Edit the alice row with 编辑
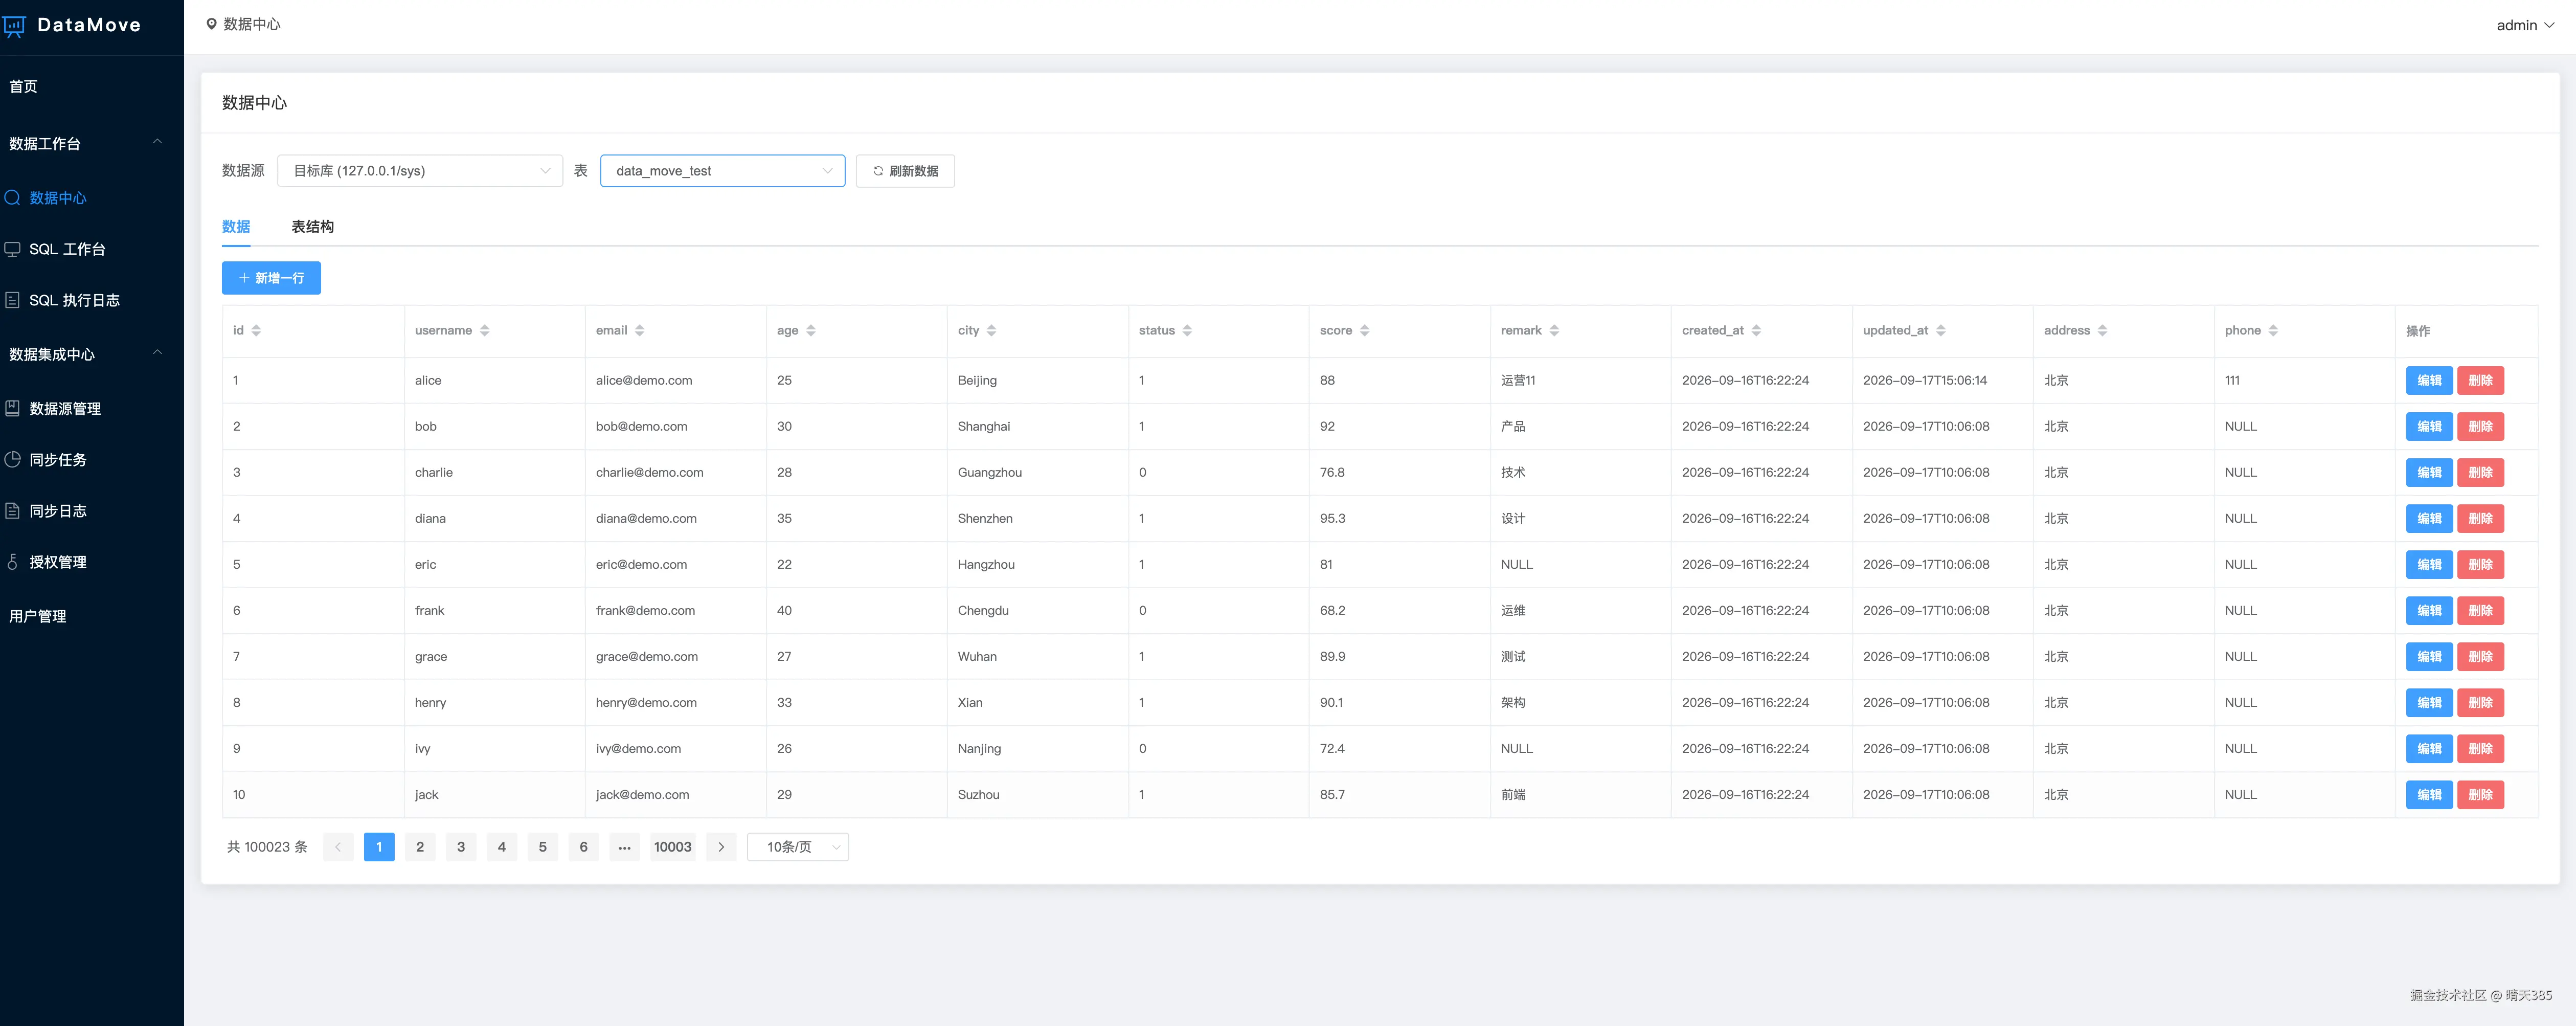This screenshot has width=2576, height=1026. (2428, 380)
